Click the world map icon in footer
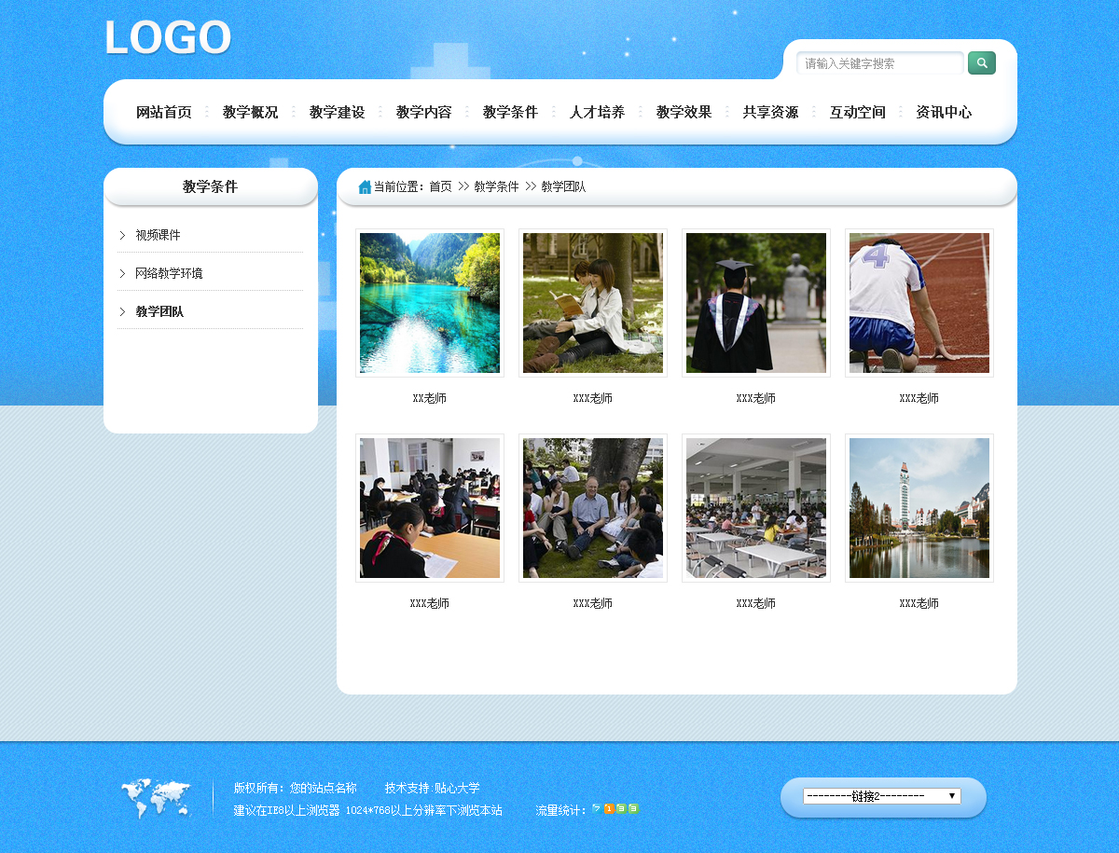 tap(156, 798)
